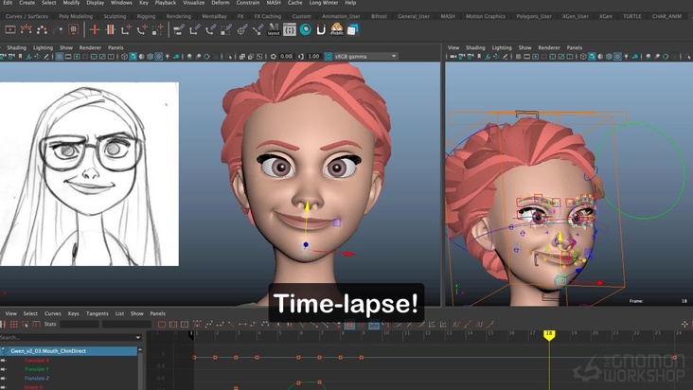The height and width of the screenshot is (390, 693).
Task: Click the blue cube shelf icon
Action: coord(352,29)
